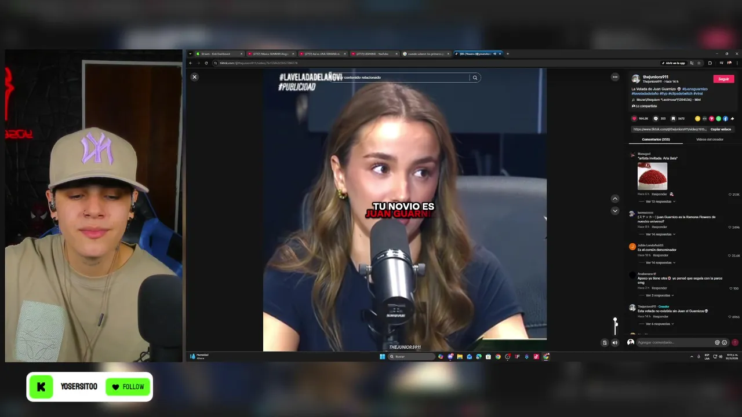Follow thejuniors911 with Seguir button
This screenshot has height=417, width=742.
723,79
